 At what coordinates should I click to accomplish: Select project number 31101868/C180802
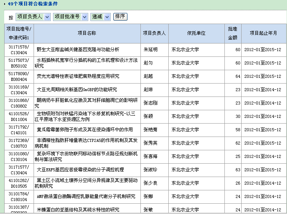(19, 103)
